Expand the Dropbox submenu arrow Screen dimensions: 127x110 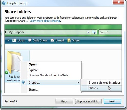tap(78, 82)
